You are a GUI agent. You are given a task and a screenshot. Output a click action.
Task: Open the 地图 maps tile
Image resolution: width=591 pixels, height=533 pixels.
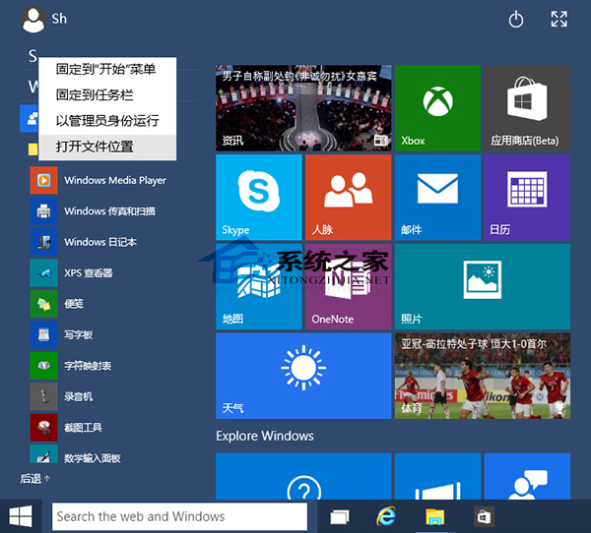click(258, 287)
